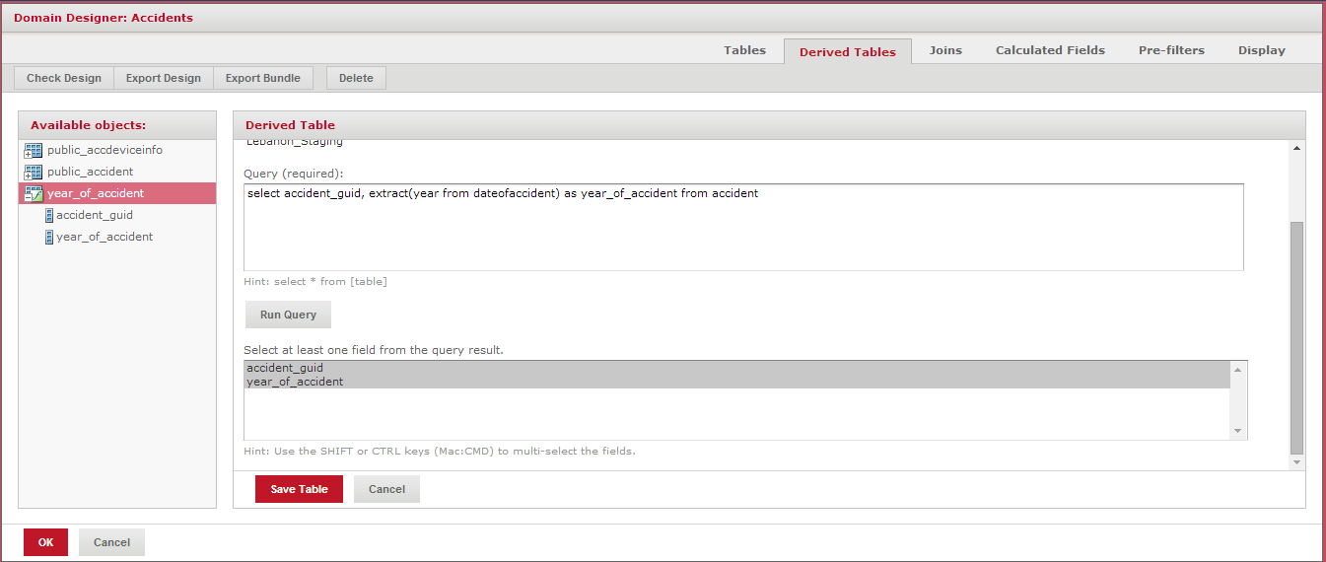Save the derived table
The width and height of the screenshot is (1326, 562).
coord(299,489)
